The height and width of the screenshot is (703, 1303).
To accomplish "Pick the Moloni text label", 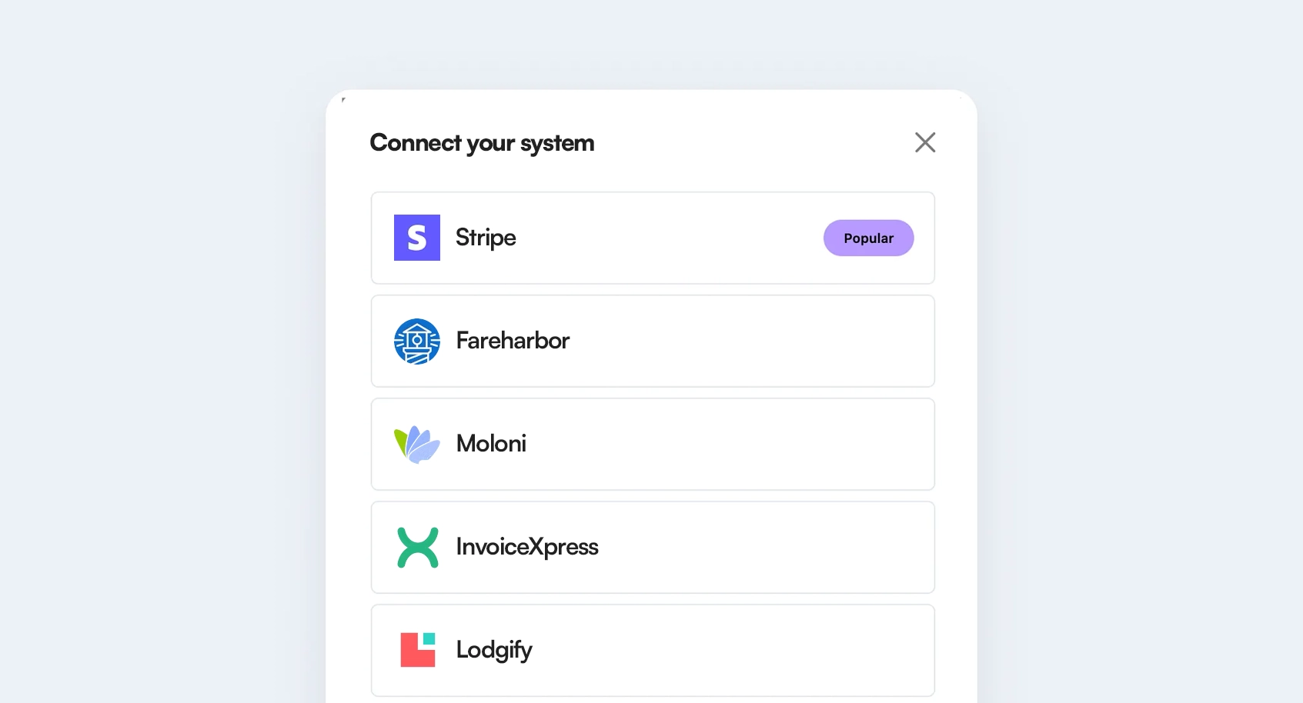I will (x=491, y=444).
